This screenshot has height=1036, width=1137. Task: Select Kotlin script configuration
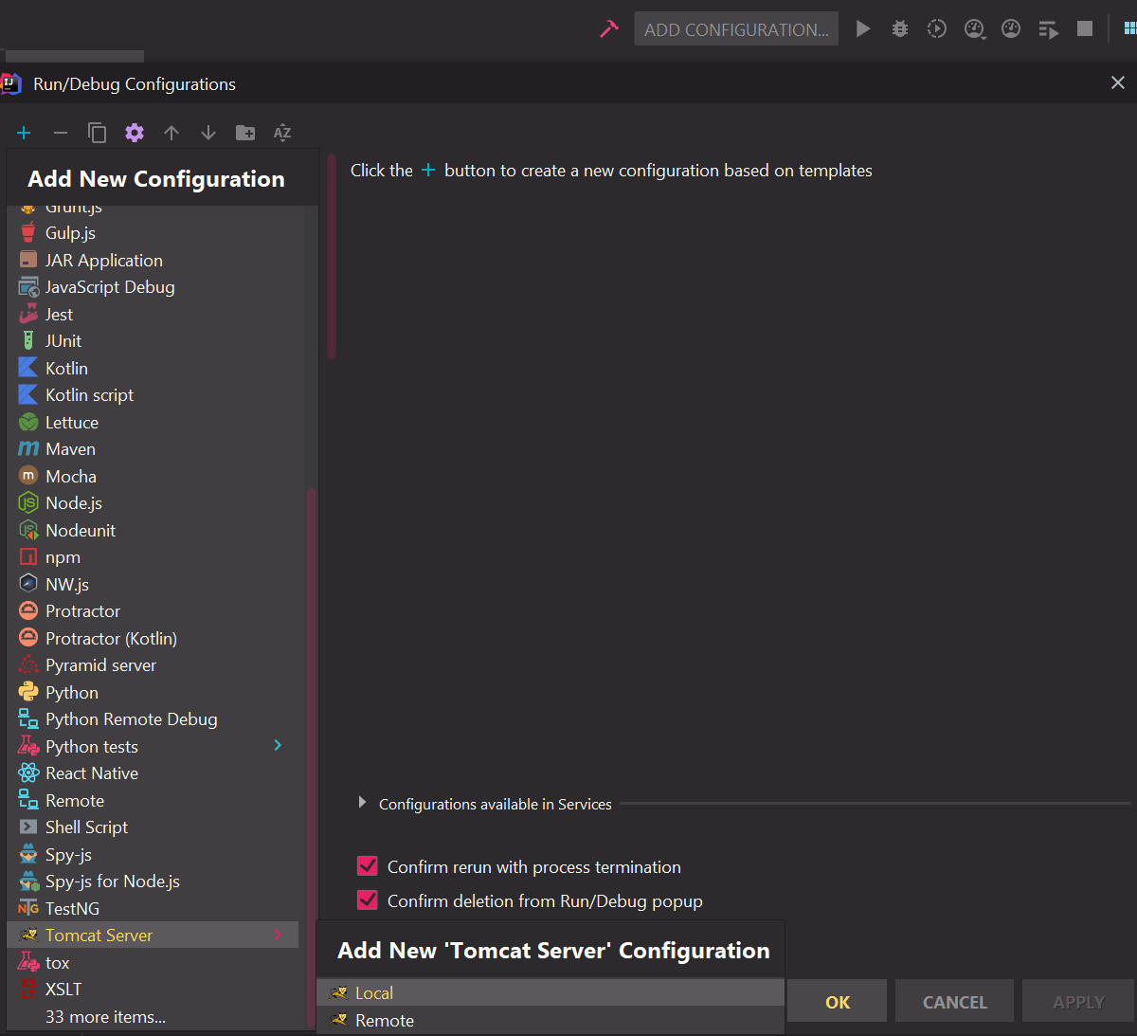(x=153, y=395)
